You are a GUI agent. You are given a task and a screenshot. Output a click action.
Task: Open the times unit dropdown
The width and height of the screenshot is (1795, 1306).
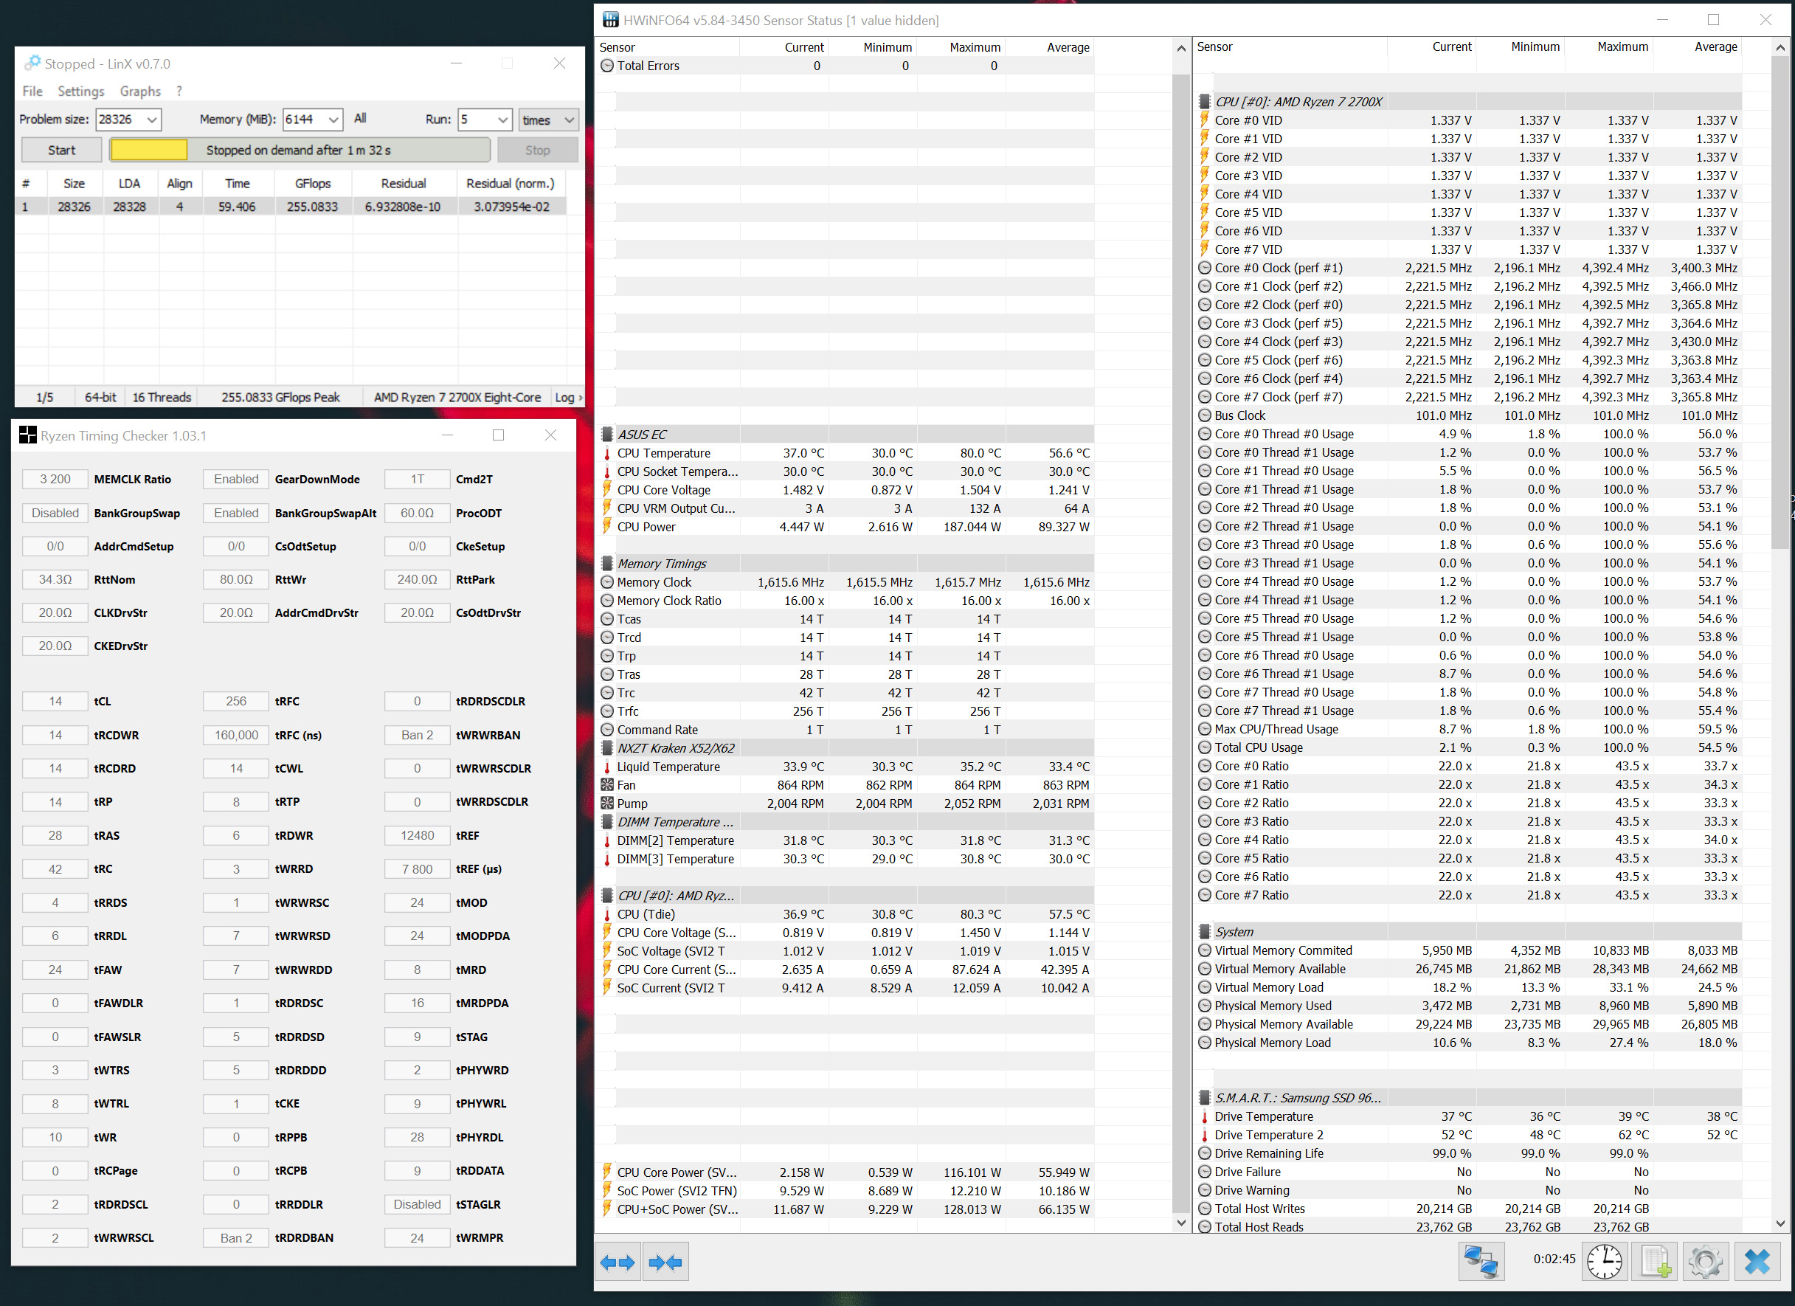[569, 120]
